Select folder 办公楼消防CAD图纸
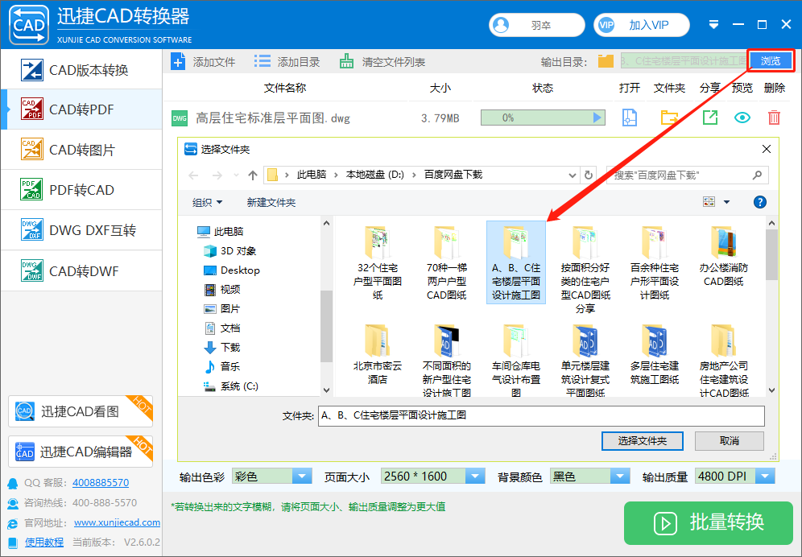The image size is (802, 557). 723,256
